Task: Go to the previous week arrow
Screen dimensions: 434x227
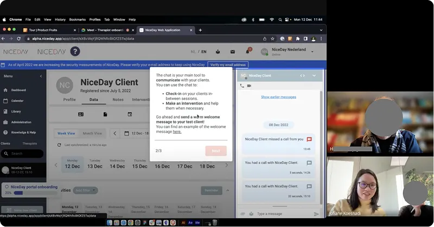Action: pyautogui.click(x=115, y=133)
